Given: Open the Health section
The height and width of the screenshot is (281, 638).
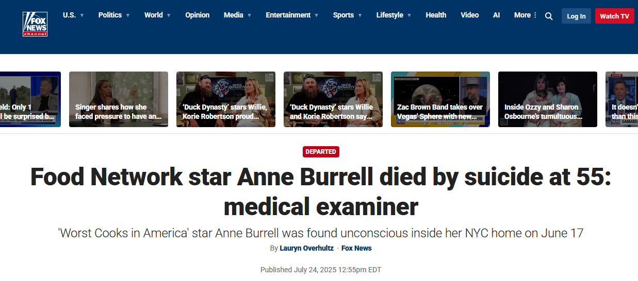Looking at the screenshot, I should click(436, 15).
